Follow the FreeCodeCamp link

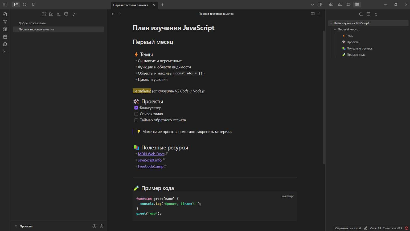(x=151, y=166)
